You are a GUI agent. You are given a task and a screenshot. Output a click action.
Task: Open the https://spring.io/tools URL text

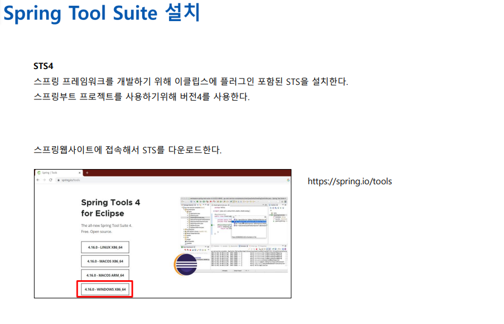[x=350, y=181]
